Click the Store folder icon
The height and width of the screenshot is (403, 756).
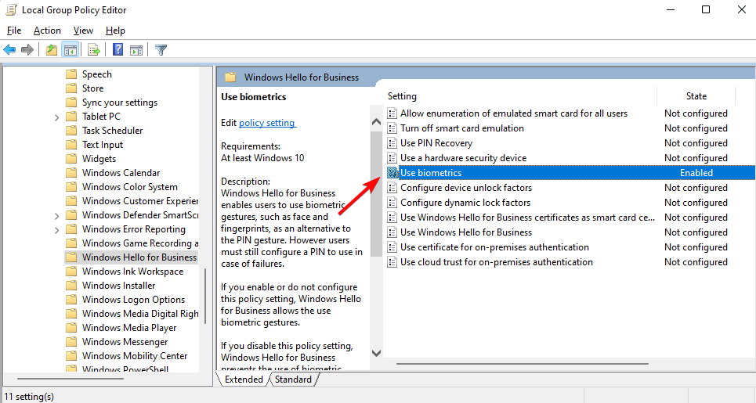point(71,88)
